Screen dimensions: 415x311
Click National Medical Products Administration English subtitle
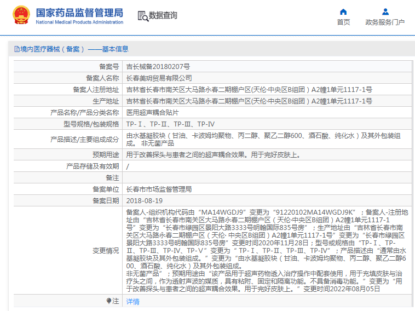click(x=80, y=22)
